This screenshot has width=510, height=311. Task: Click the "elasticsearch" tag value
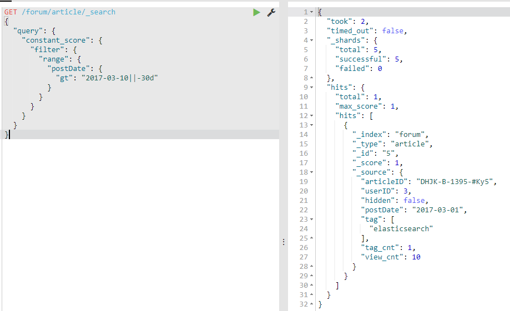coord(401,229)
